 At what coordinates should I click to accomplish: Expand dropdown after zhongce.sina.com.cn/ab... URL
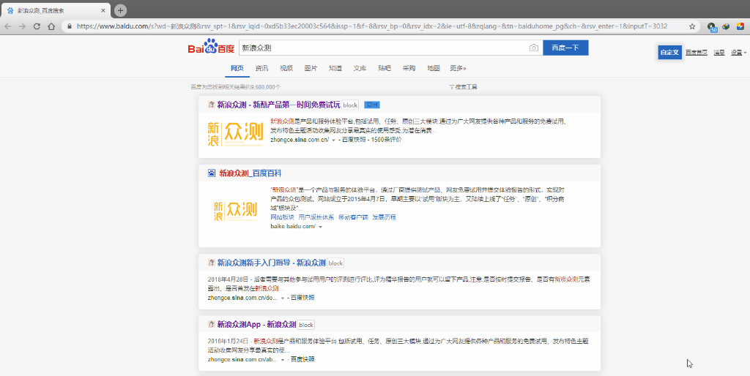[x=283, y=359]
